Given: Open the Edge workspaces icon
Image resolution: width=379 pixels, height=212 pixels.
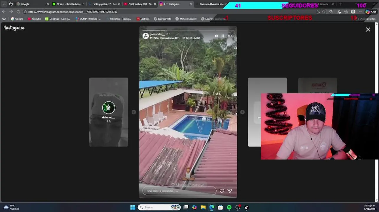Looking at the screenshot, I should (x=11, y=4).
